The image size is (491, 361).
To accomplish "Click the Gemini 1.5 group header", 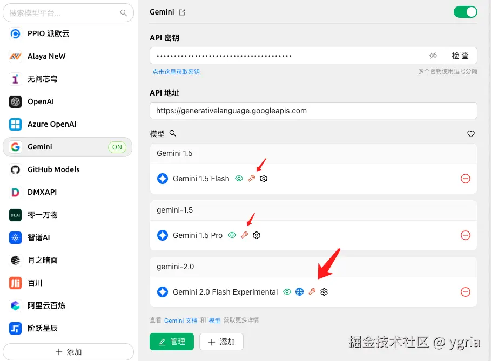I will [x=313, y=154].
